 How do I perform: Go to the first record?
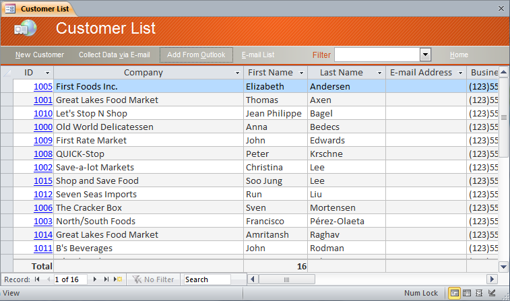click(37, 279)
